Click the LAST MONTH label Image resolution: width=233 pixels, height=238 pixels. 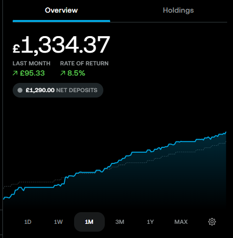click(x=32, y=63)
